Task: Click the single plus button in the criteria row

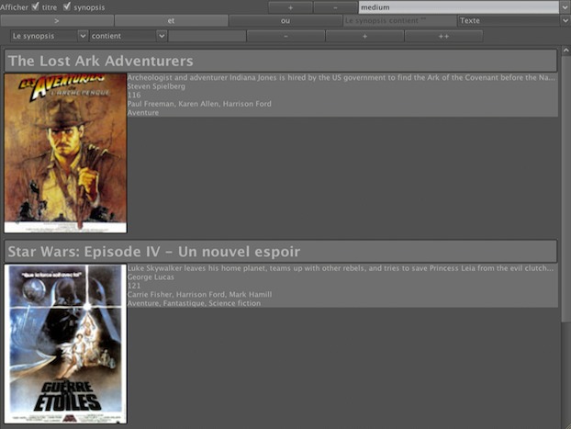Action: 364,36
